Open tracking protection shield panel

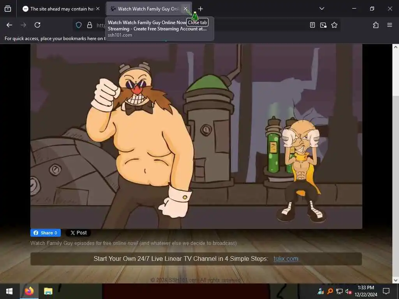click(79, 25)
